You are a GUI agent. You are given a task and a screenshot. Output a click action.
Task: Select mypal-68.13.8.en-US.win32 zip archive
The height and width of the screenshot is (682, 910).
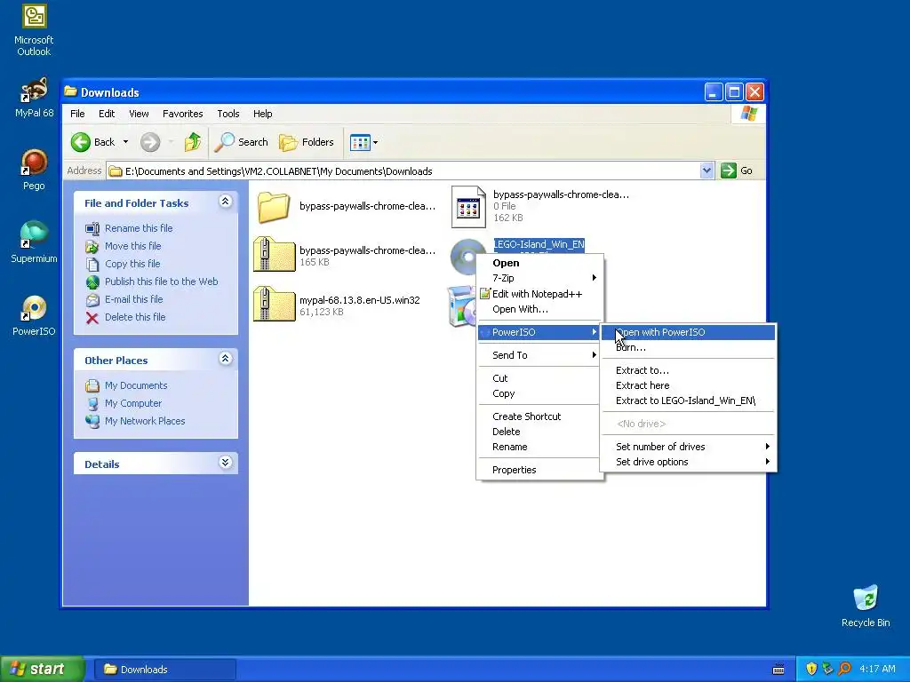337,305
